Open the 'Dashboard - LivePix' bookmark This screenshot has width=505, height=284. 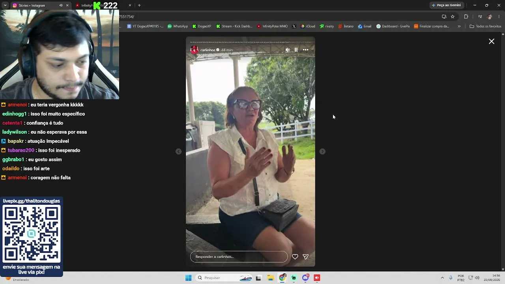pyautogui.click(x=393, y=26)
